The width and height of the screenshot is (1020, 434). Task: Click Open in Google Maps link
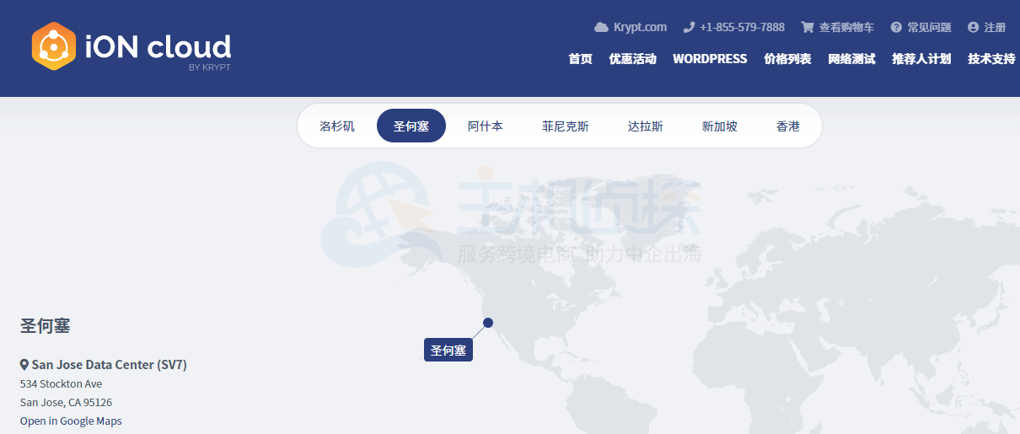coord(71,421)
